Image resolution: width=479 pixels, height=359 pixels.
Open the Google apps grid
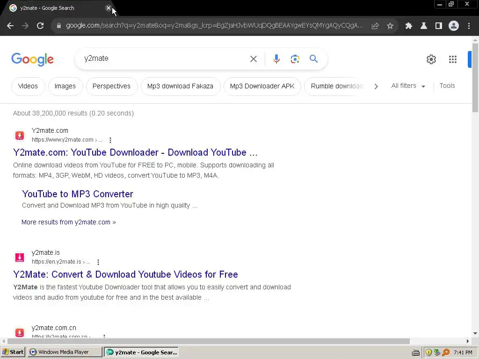453,59
